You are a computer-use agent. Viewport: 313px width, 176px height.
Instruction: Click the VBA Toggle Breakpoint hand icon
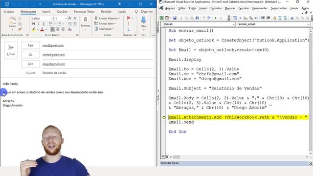(x=275, y=18)
